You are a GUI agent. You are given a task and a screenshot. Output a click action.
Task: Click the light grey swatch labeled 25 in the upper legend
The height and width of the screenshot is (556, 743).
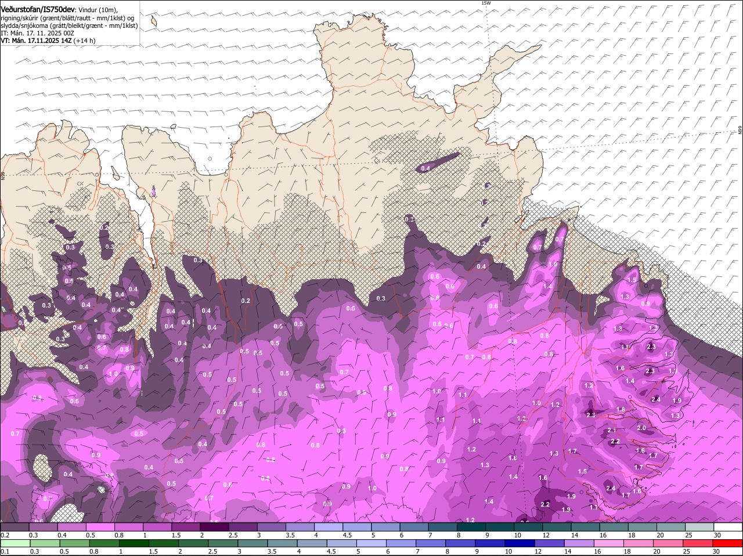(x=699, y=527)
